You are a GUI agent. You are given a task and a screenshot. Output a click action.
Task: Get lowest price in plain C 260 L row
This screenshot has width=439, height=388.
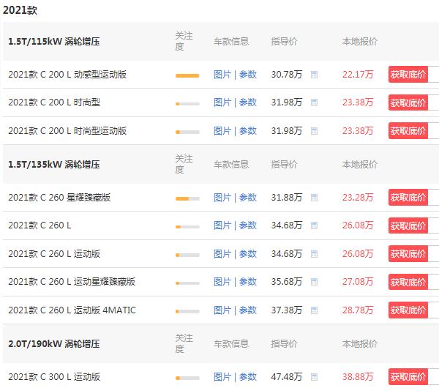[x=408, y=225]
